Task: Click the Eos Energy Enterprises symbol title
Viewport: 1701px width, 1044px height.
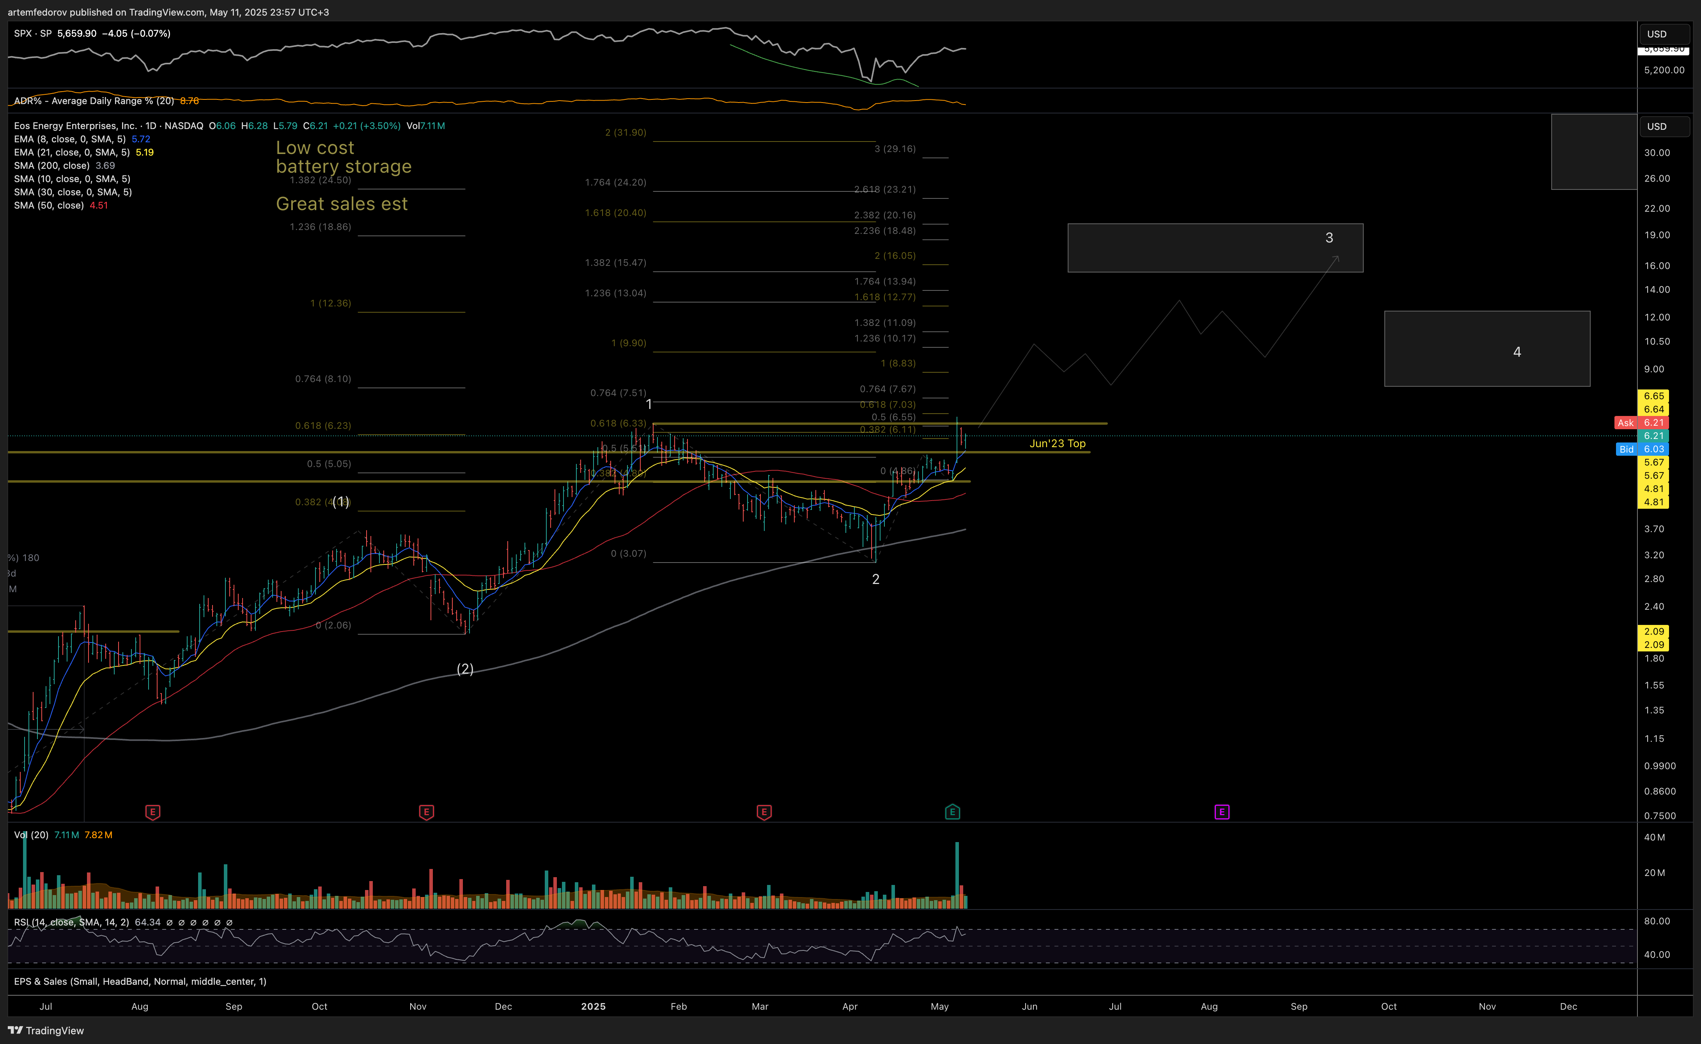Action: coord(75,126)
